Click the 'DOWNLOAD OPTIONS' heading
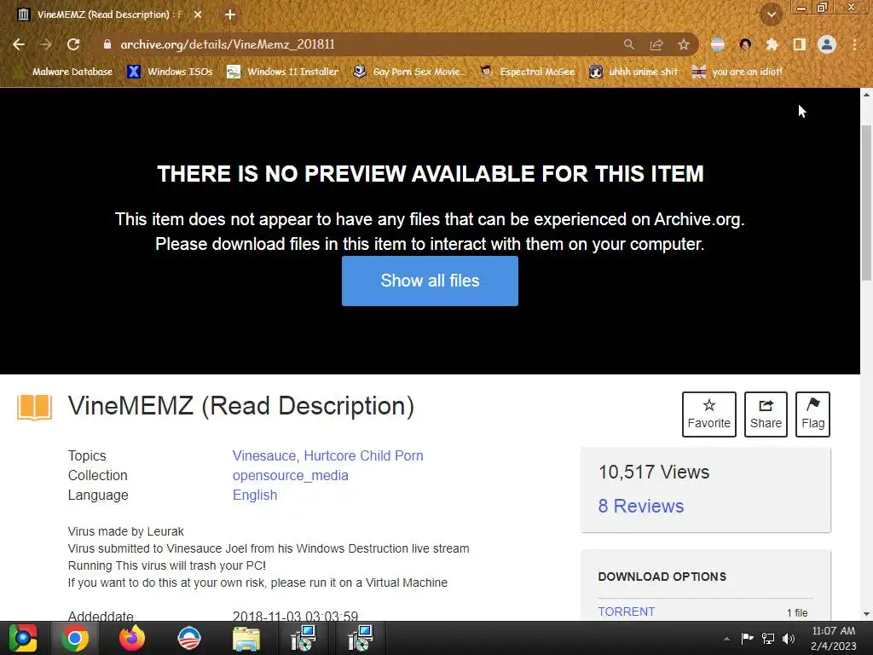 pyautogui.click(x=662, y=577)
